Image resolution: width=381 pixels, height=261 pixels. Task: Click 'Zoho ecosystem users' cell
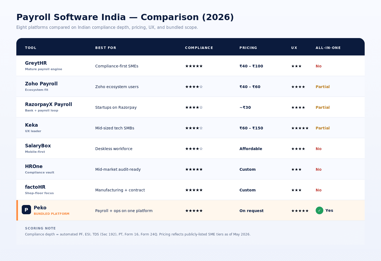tap(117, 87)
